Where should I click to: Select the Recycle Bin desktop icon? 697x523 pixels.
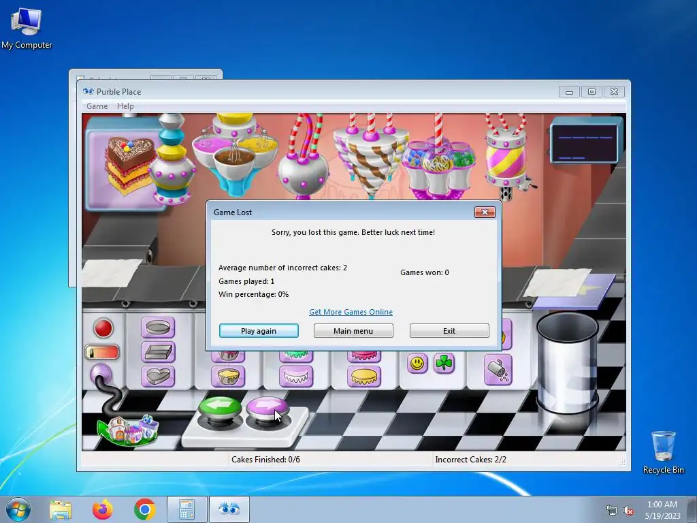[663, 452]
